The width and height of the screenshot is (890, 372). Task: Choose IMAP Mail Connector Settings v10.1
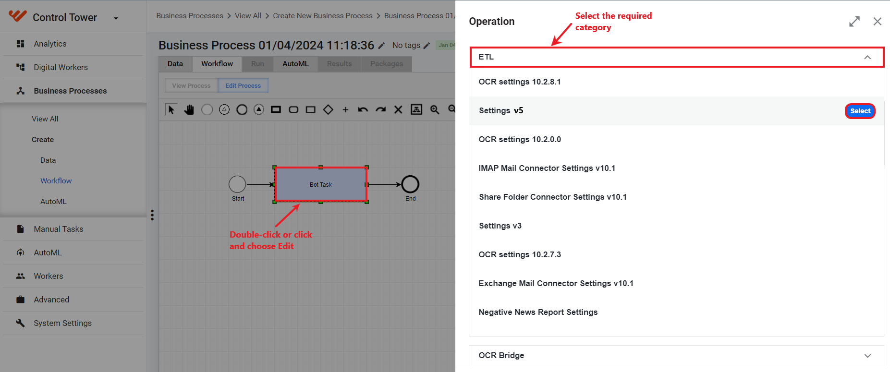coord(676,168)
